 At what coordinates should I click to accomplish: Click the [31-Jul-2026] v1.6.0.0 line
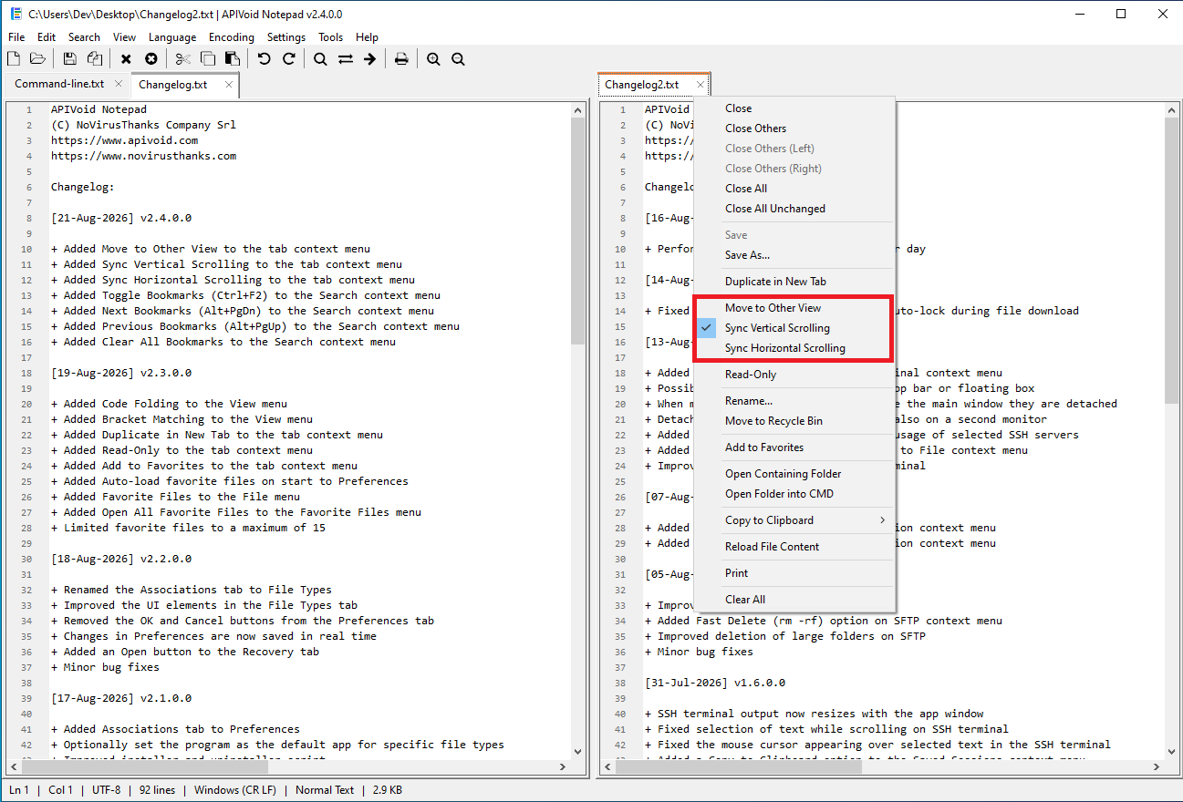(715, 683)
